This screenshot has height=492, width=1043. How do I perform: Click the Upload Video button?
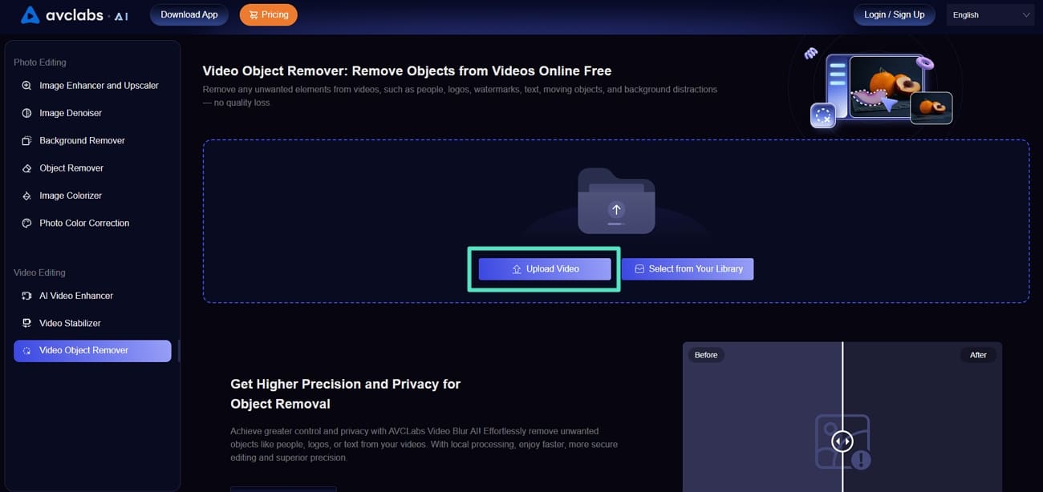click(545, 269)
